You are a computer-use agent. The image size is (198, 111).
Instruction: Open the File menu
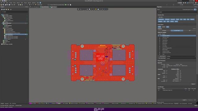tap(1, 3)
